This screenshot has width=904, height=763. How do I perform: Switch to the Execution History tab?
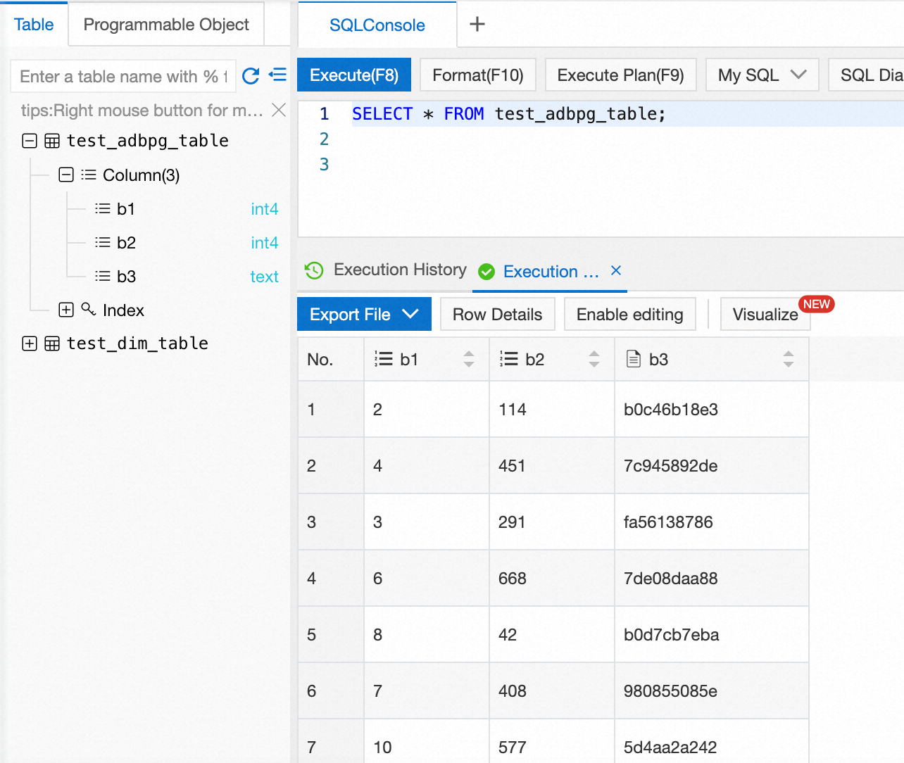[399, 270]
